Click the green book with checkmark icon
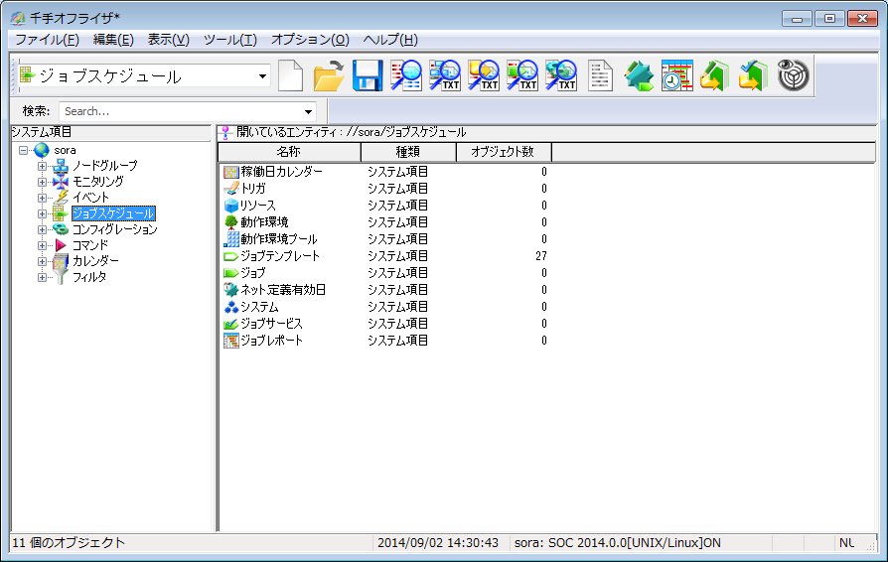The width and height of the screenshot is (888, 562). coord(754,75)
